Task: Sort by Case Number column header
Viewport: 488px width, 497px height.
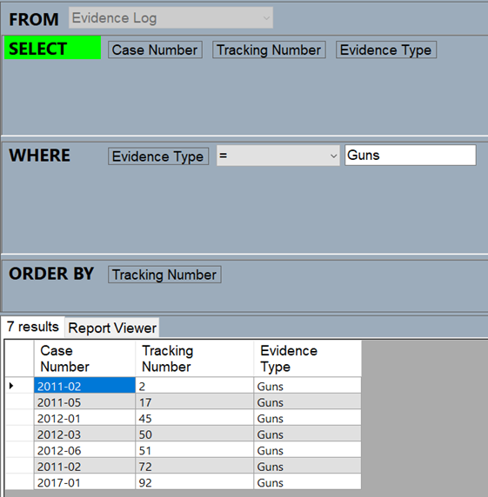Action: (x=84, y=359)
